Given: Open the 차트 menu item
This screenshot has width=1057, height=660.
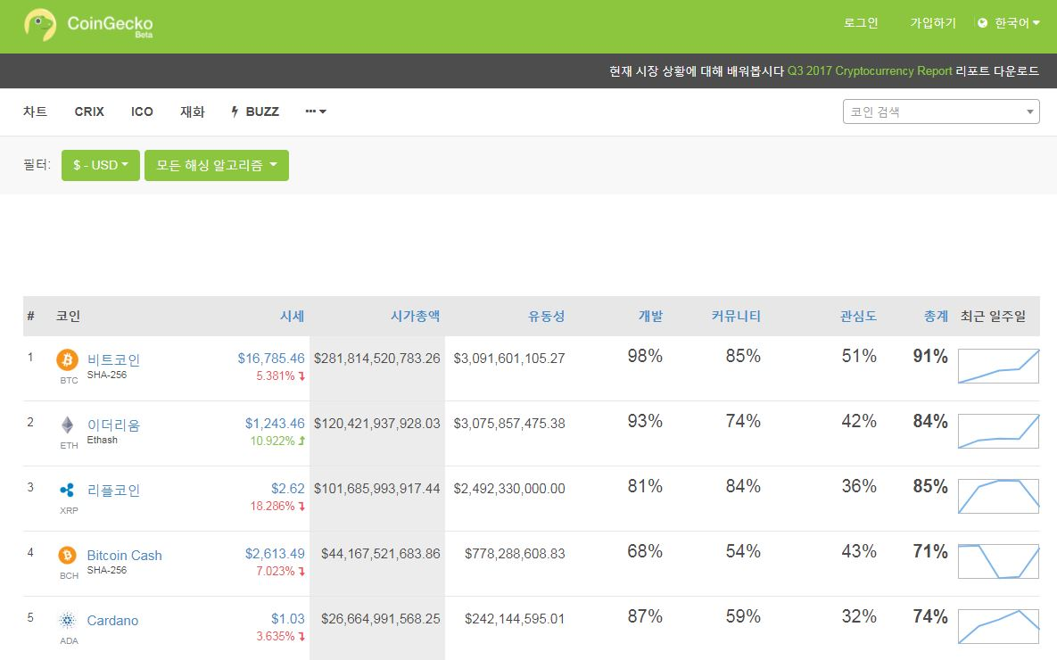Looking at the screenshot, I should point(35,111).
